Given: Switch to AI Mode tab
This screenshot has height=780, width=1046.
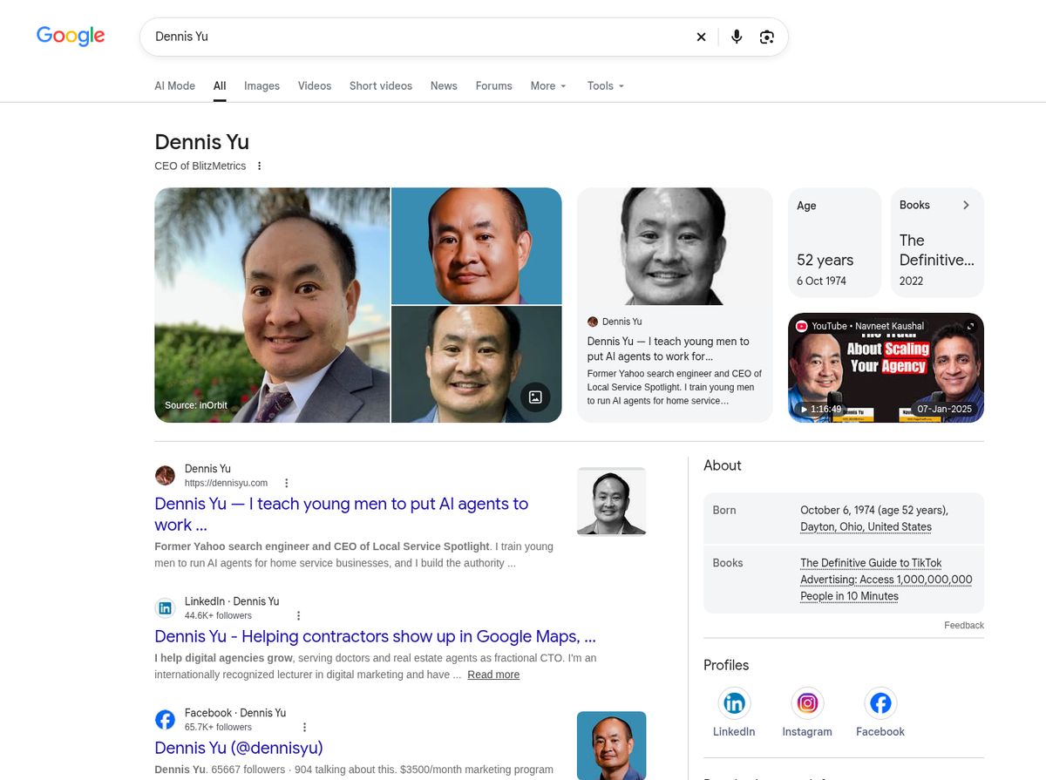Looking at the screenshot, I should tap(175, 85).
